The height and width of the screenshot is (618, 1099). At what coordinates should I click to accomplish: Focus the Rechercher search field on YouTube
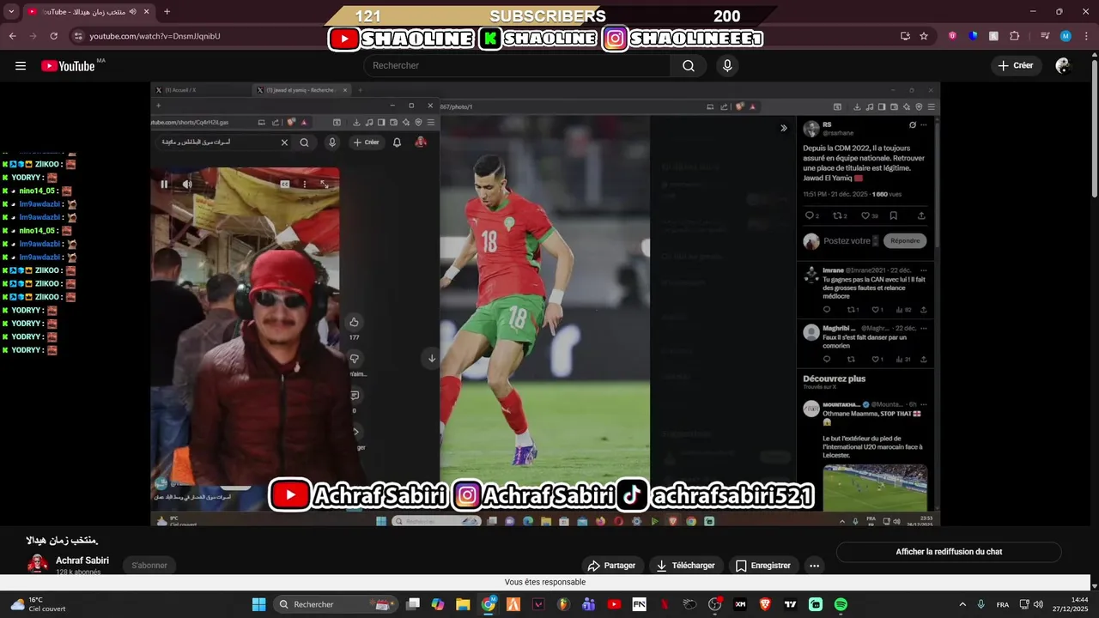tap(518, 66)
